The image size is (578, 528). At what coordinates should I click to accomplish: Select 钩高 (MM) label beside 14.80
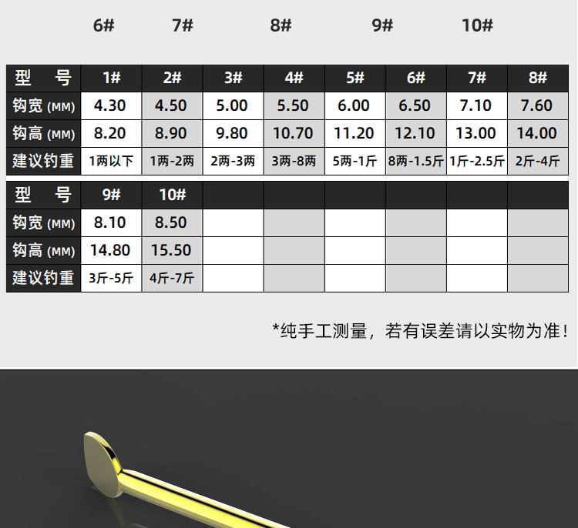pyautogui.click(x=43, y=250)
